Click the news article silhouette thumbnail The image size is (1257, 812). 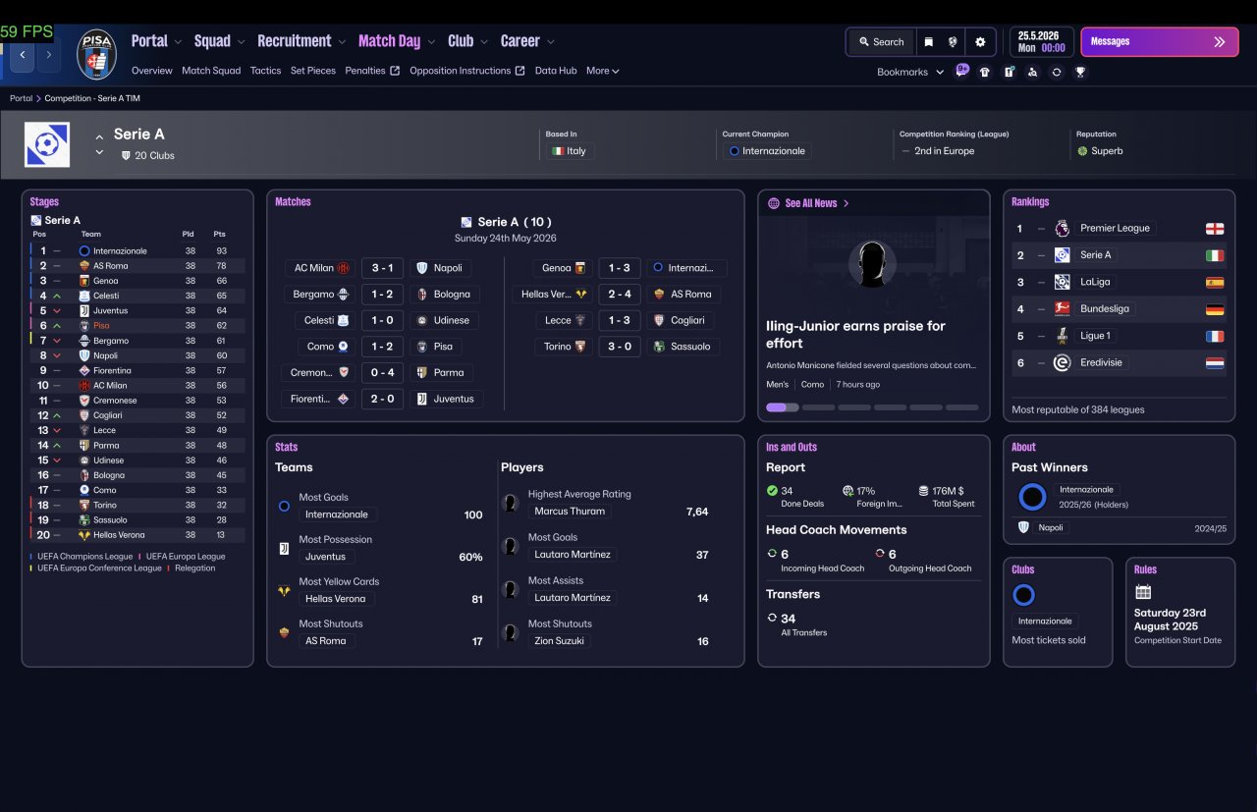[x=872, y=263]
